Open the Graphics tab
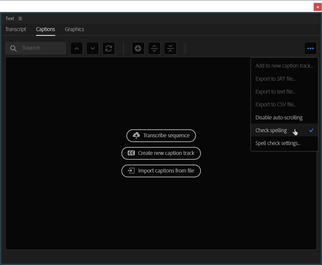Screen dimensions: 322x265 coord(74,29)
